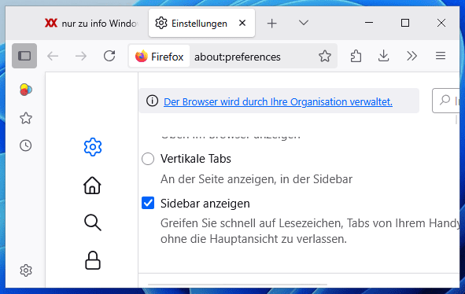This screenshot has height=294, width=465.
Task: Close the Einstellungen tab
Action: coord(242,23)
